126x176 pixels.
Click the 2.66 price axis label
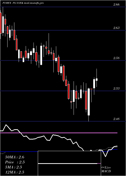[116, 5]
